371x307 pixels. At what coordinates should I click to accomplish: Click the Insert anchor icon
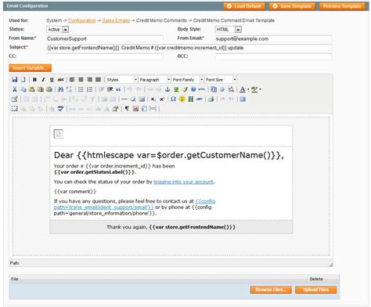coord(167,89)
